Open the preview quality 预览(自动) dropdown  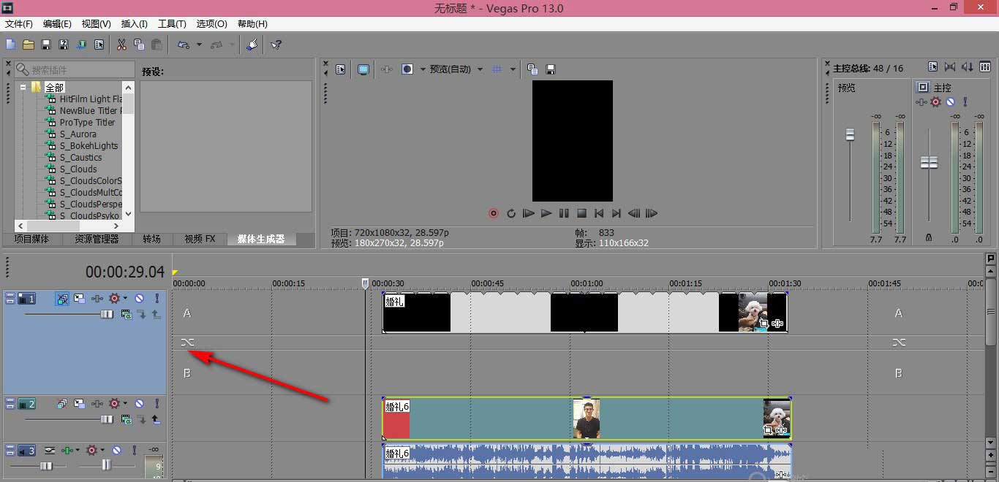click(x=480, y=69)
